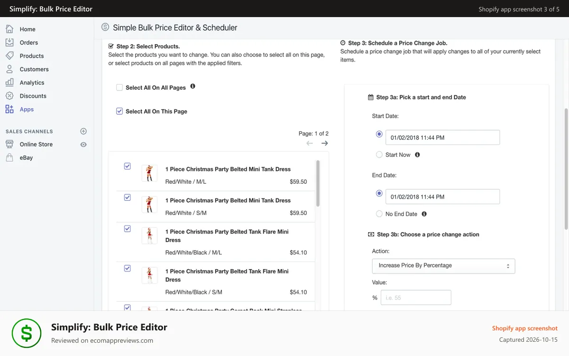Click info icon next to Select All On All Pages

(x=193, y=86)
